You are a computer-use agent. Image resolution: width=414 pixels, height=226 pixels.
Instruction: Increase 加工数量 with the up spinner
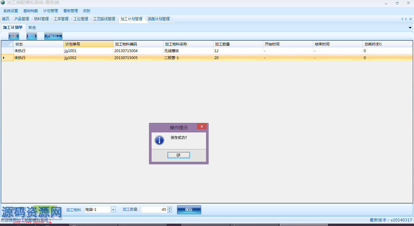[169, 208]
